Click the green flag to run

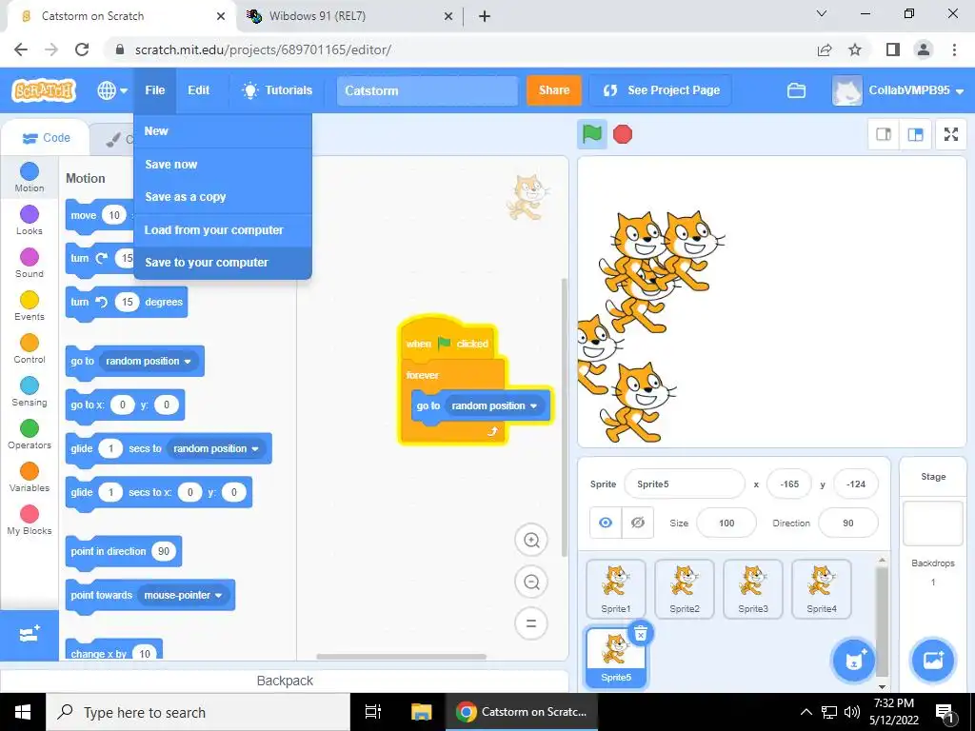pos(592,134)
